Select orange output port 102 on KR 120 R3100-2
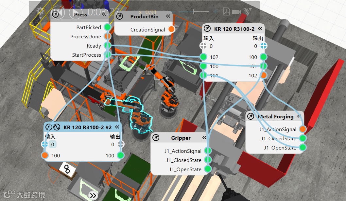 tap(264, 75)
